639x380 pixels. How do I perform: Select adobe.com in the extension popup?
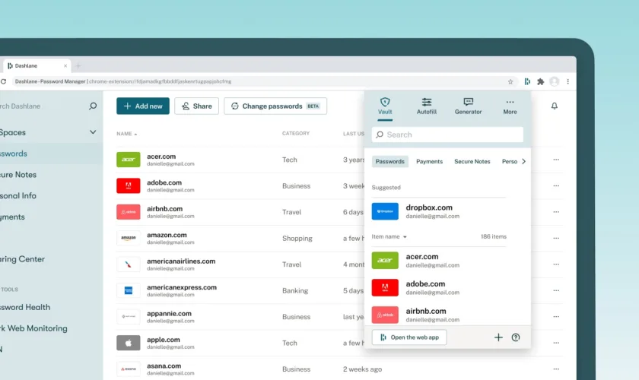(438, 287)
